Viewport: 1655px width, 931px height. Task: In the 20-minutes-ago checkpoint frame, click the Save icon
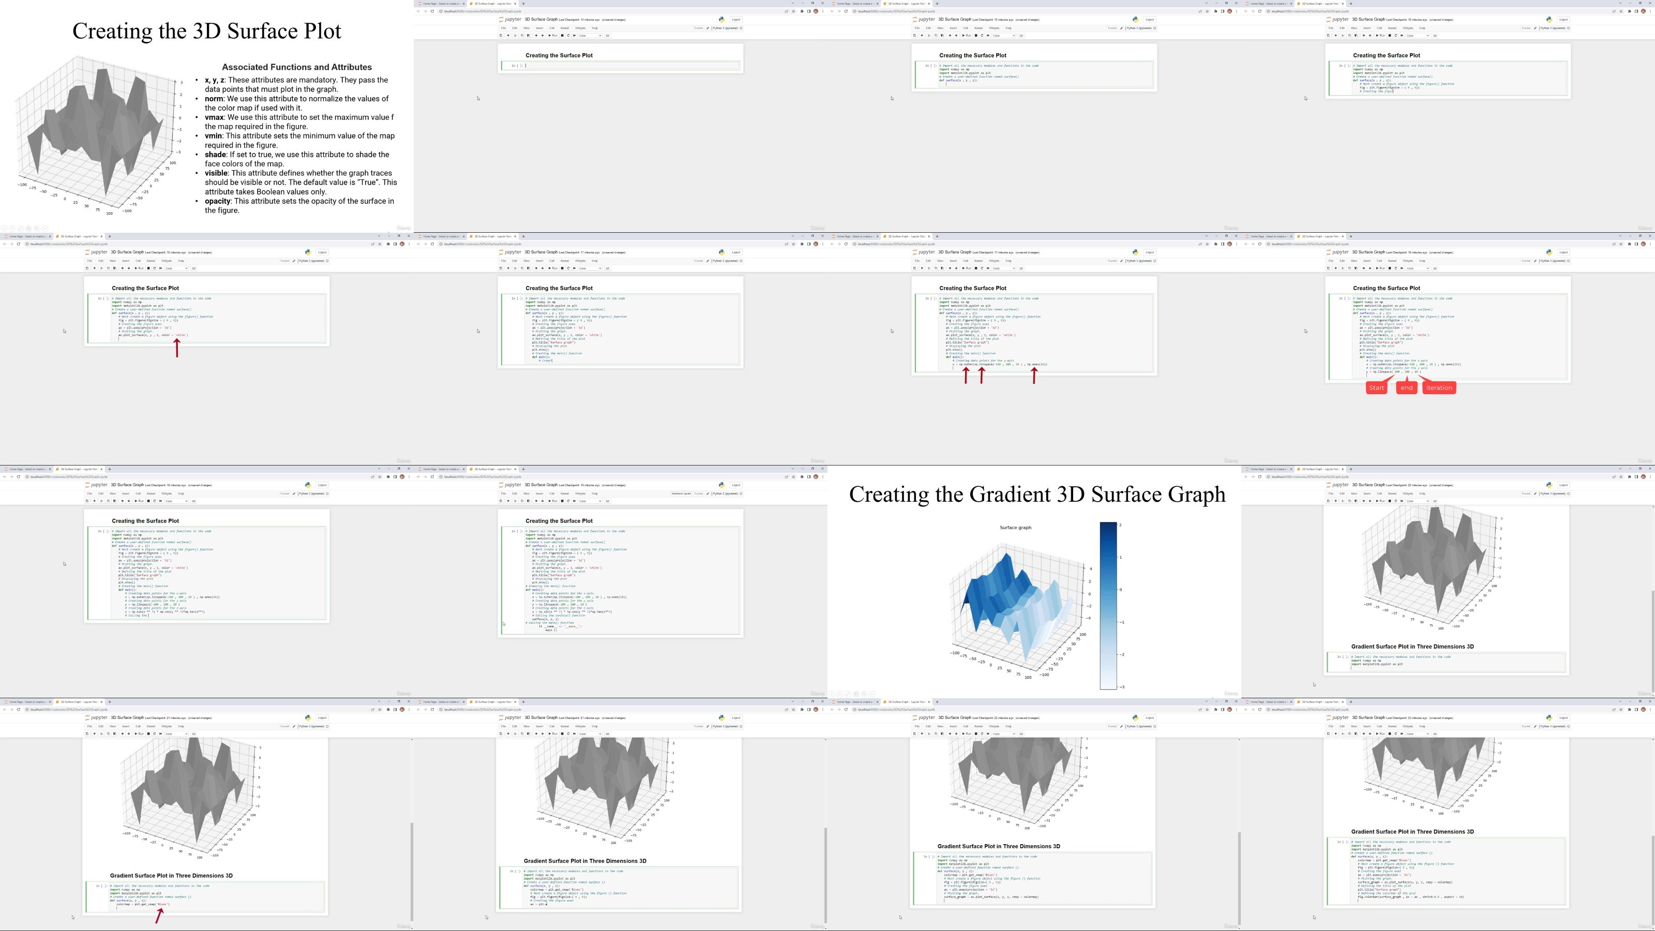click(x=1329, y=501)
